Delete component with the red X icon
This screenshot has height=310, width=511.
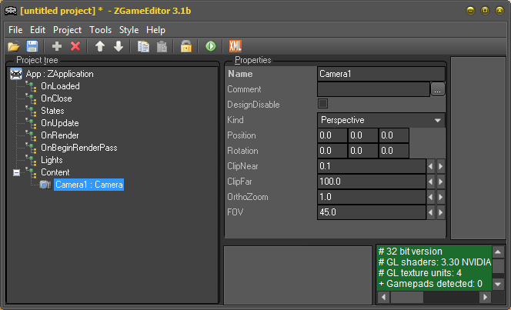tap(75, 46)
